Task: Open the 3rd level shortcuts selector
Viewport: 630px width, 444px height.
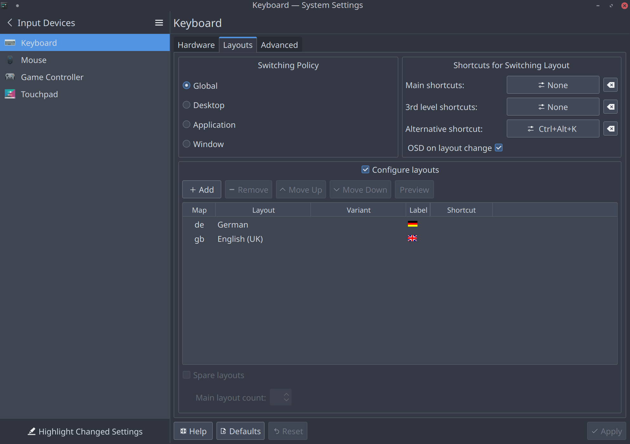Action: 553,107
